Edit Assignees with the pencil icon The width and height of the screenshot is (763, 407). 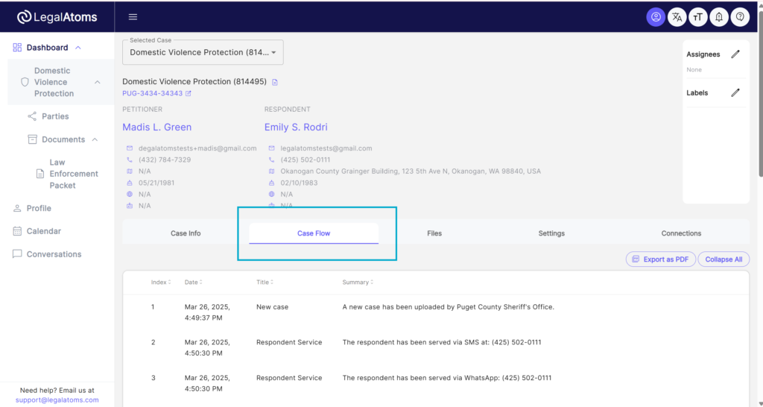(735, 54)
